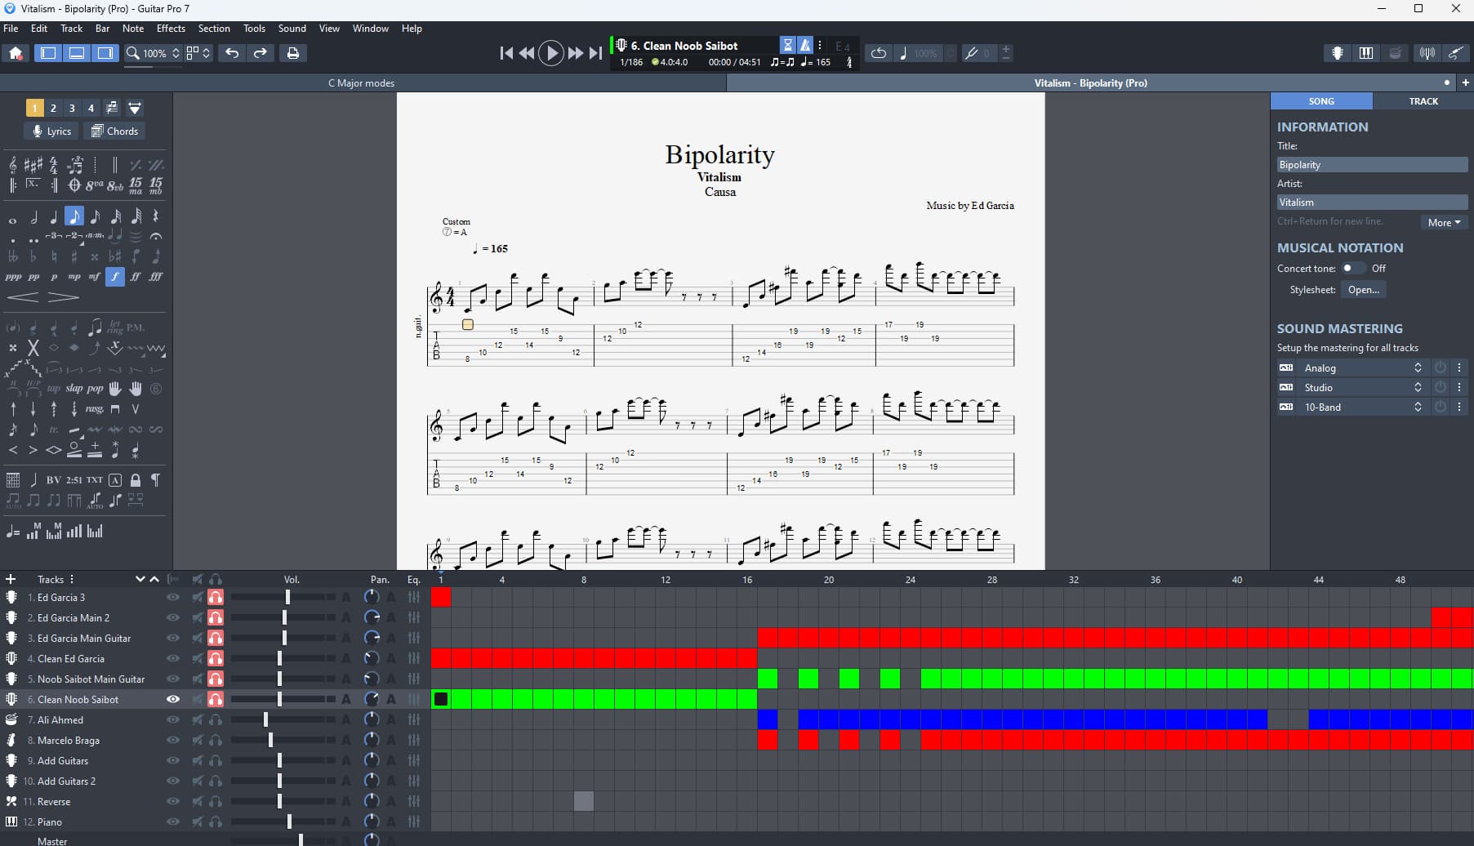The height and width of the screenshot is (846, 1474).
Task: Power on the Studio mastering effect
Action: (x=1441, y=388)
